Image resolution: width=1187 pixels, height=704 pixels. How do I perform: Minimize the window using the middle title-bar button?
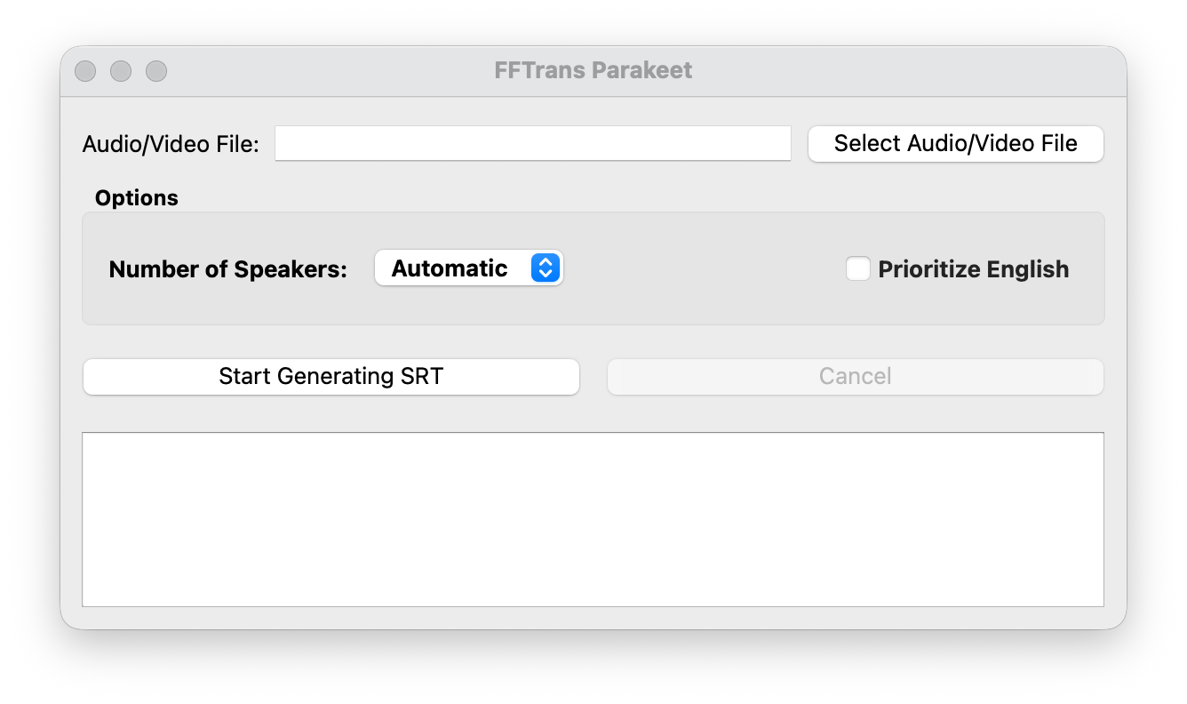(121, 71)
